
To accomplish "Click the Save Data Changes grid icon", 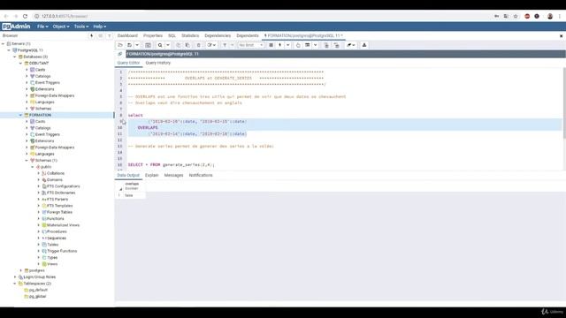I will click(x=148, y=45).
